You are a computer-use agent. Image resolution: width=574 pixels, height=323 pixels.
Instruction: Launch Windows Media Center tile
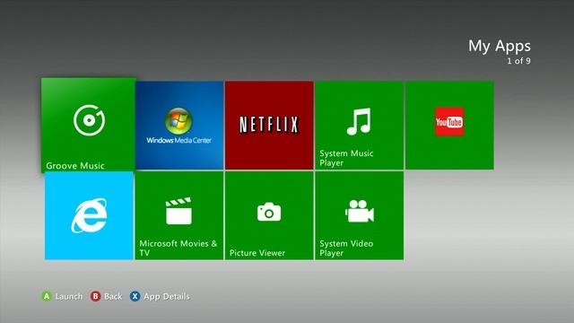pyautogui.click(x=179, y=126)
